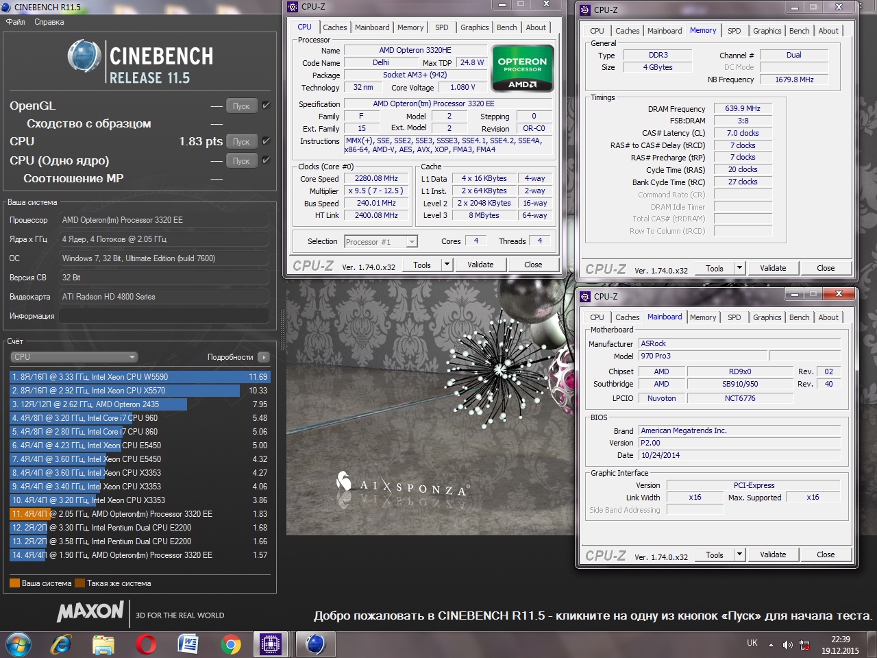
Task: Click the Информация input field
Action: click(x=164, y=316)
